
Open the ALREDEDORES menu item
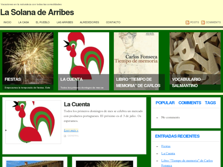click(x=90, y=22)
